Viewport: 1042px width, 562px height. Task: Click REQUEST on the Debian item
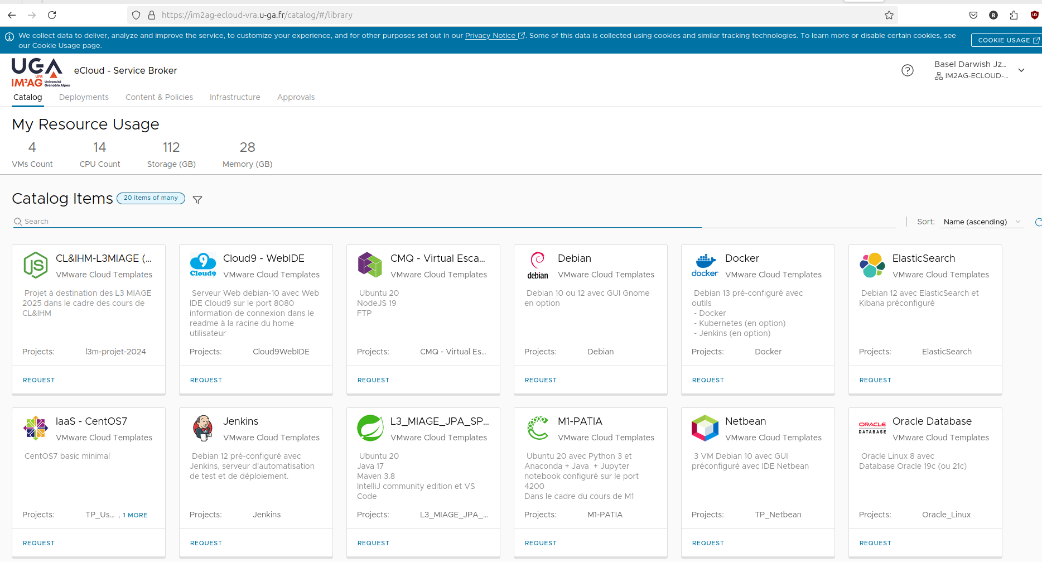tap(540, 380)
